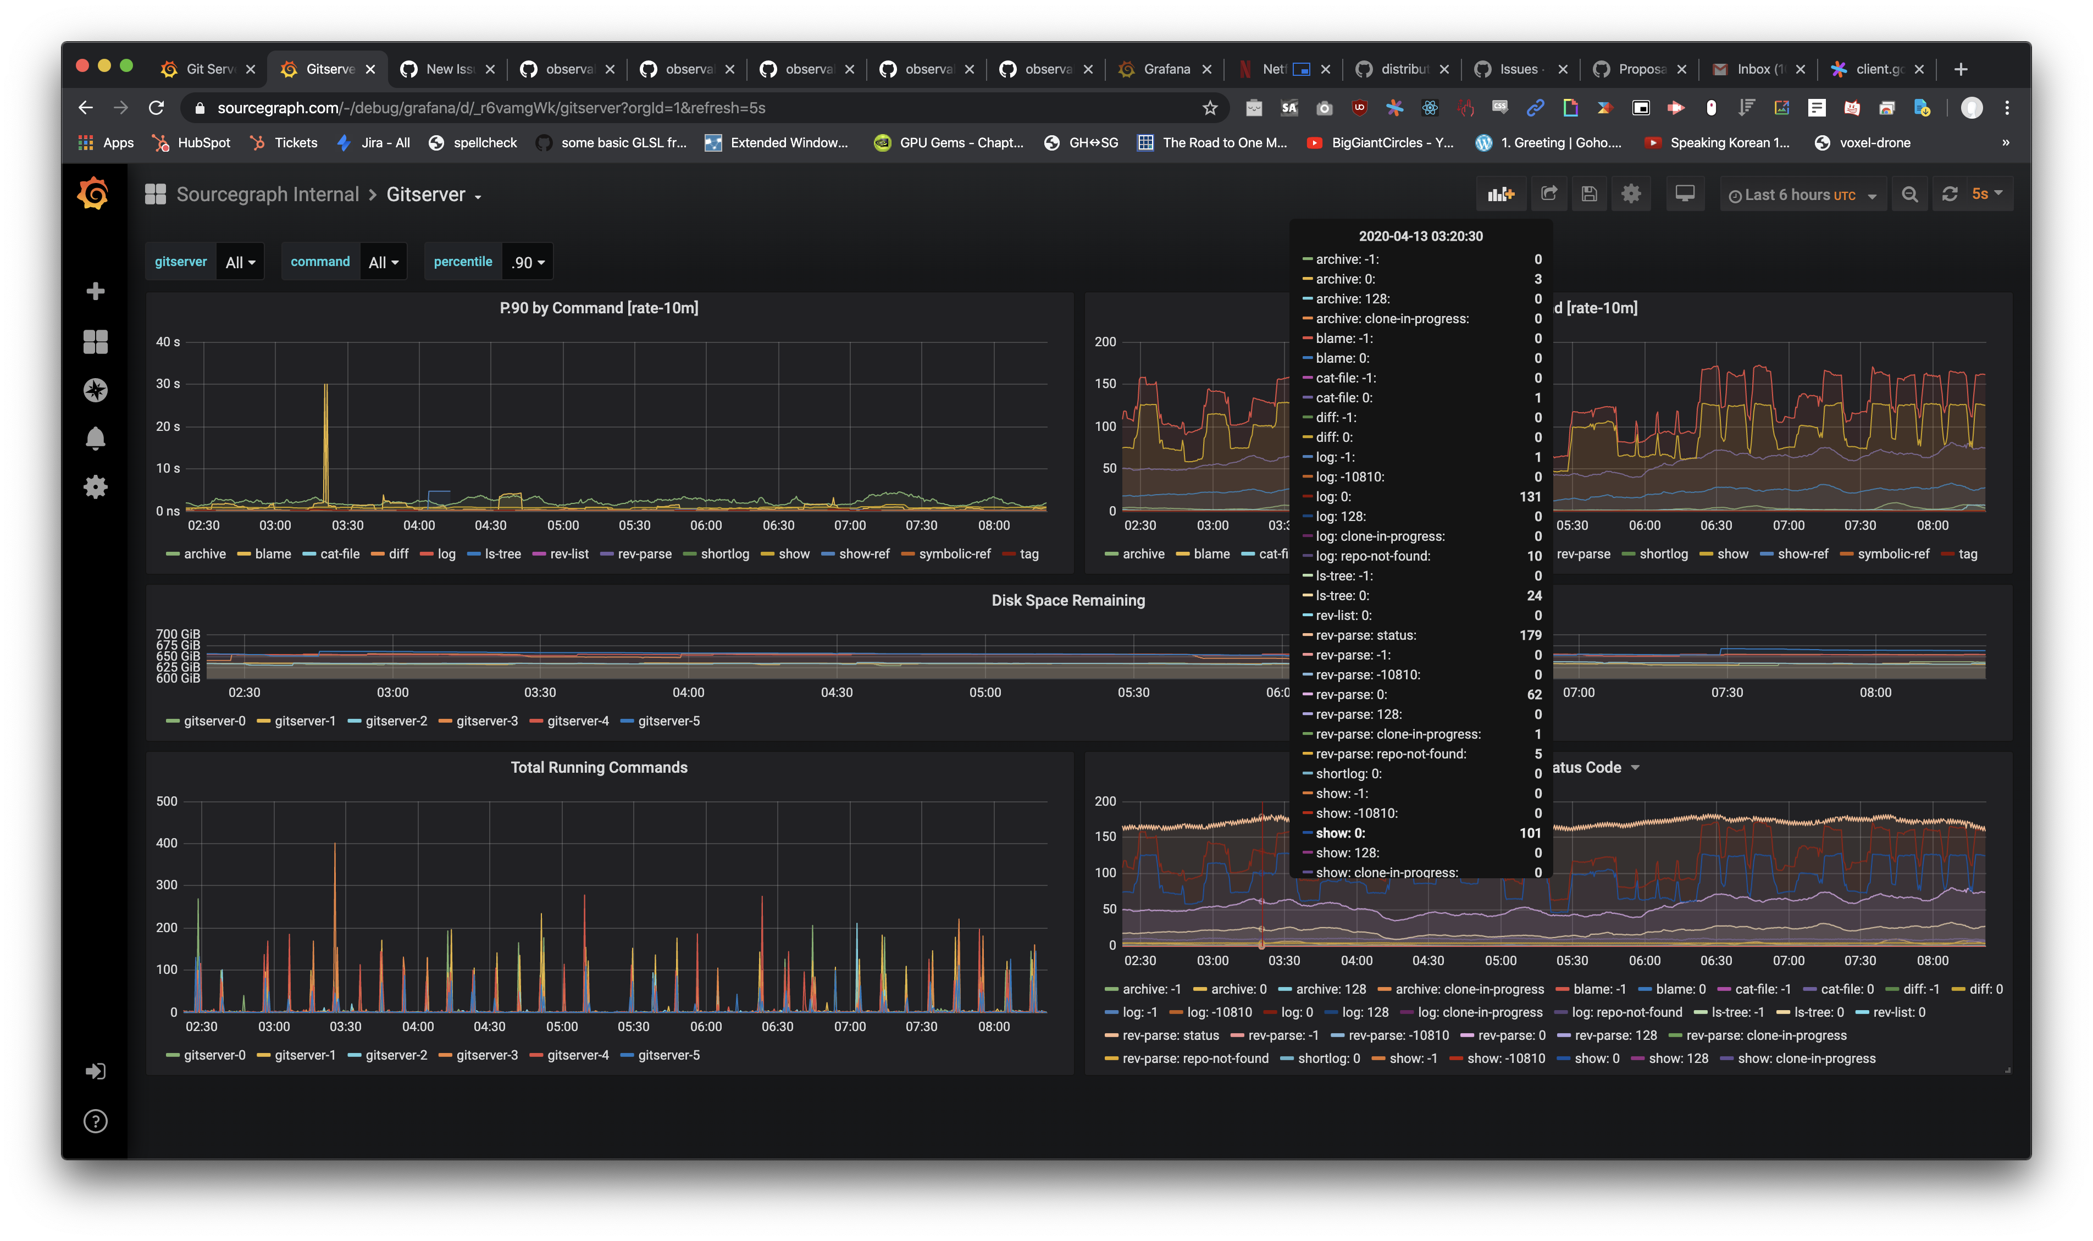Open P.90 by Command panel title menu
This screenshot has height=1241, width=2093.
point(599,308)
